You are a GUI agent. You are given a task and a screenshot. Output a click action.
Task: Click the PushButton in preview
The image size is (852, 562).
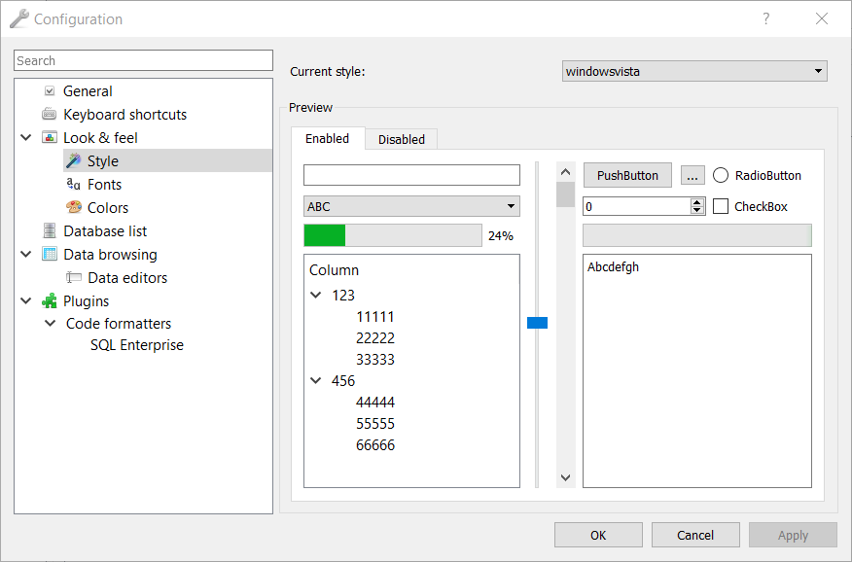click(627, 175)
